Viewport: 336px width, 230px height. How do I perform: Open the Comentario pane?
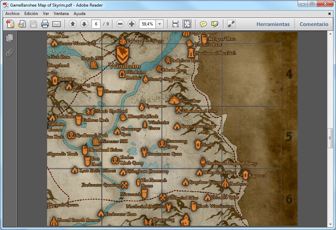tap(314, 24)
